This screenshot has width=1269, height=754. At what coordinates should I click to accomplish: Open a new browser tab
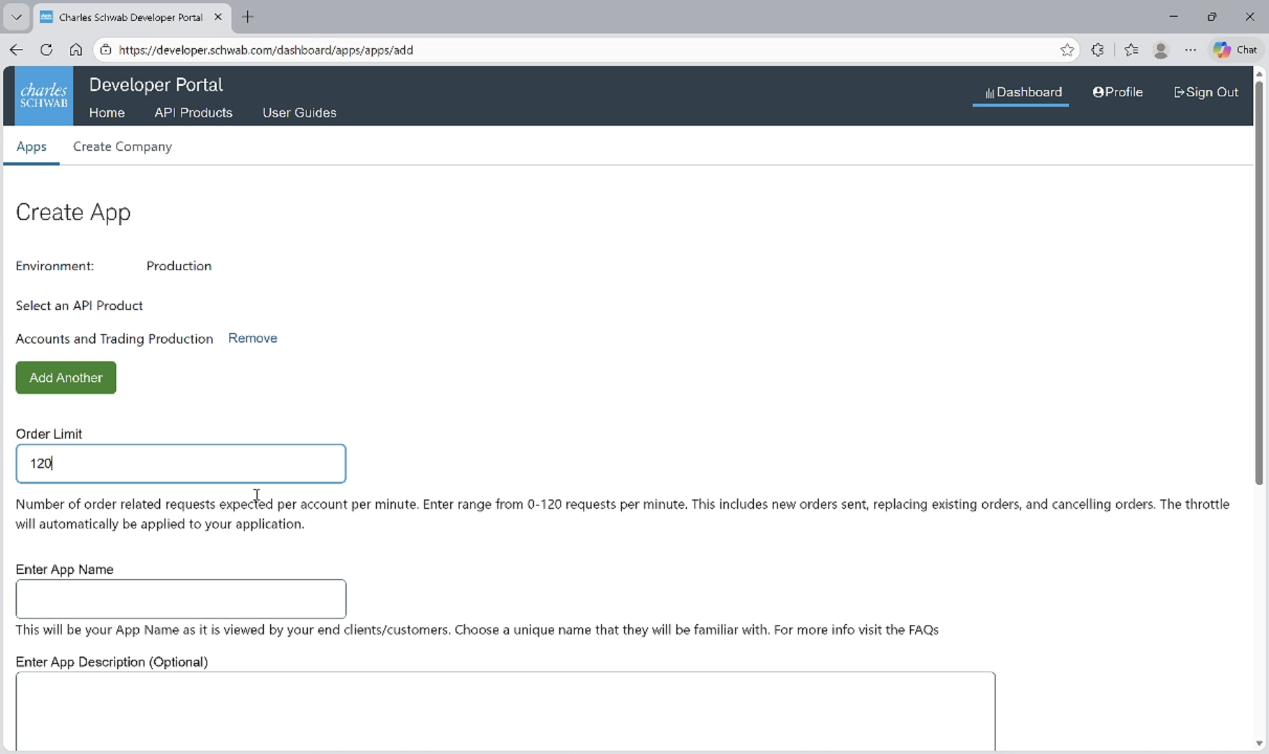tap(248, 17)
